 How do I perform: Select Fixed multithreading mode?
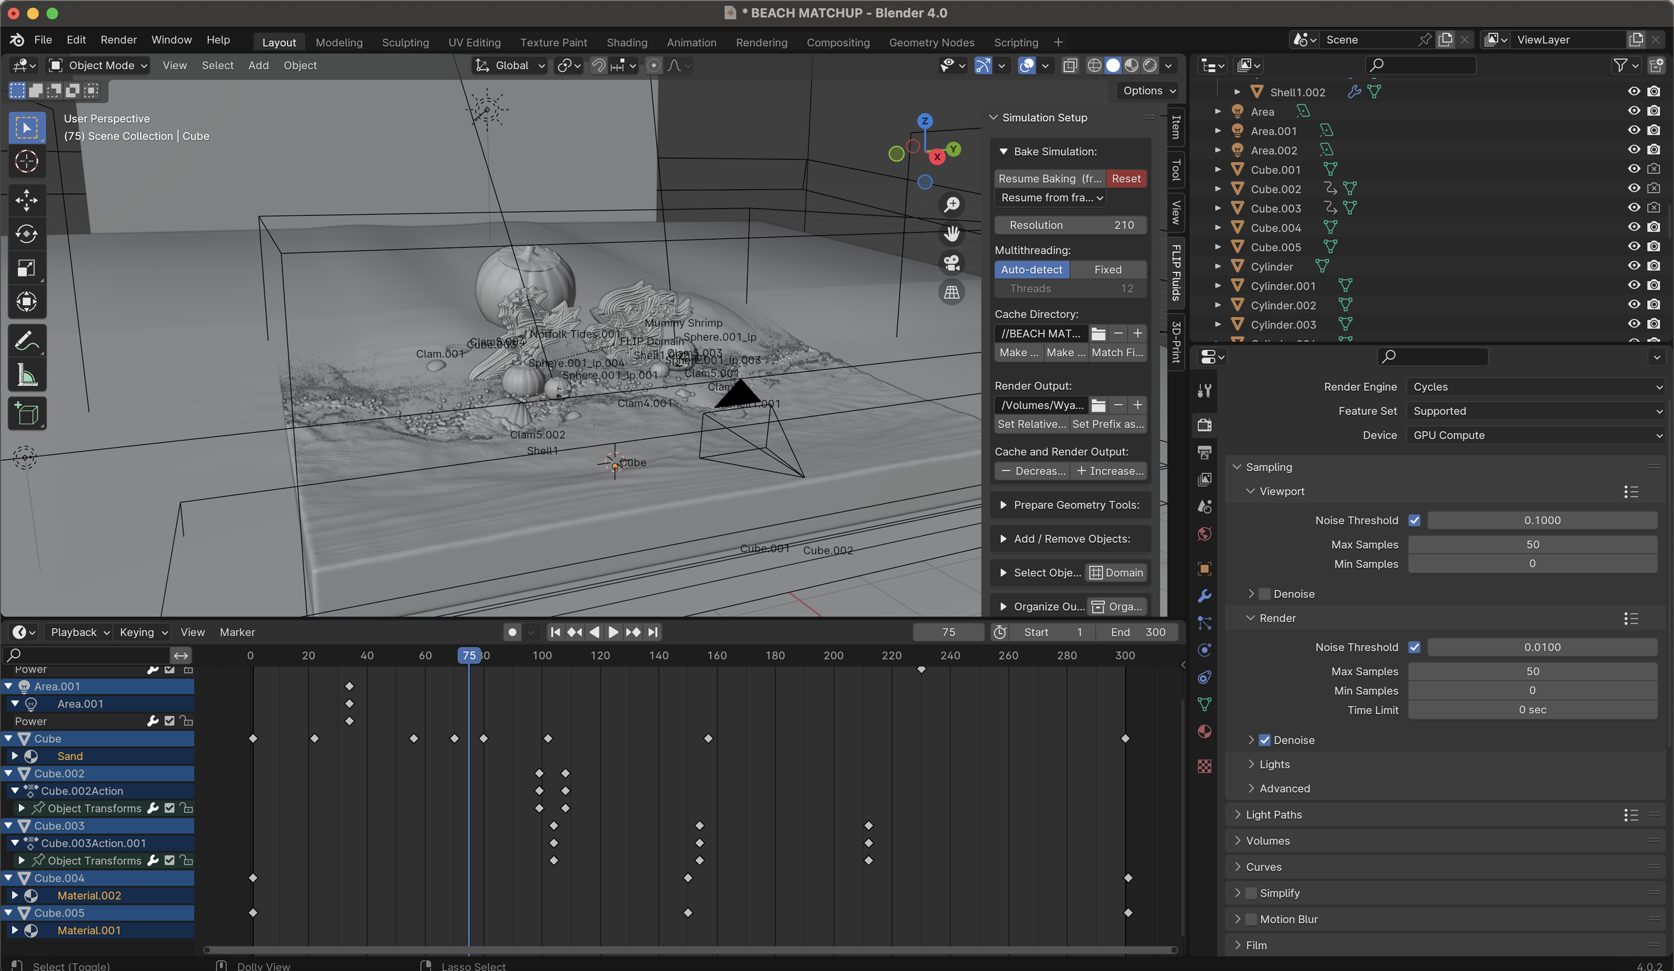point(1108,269)
